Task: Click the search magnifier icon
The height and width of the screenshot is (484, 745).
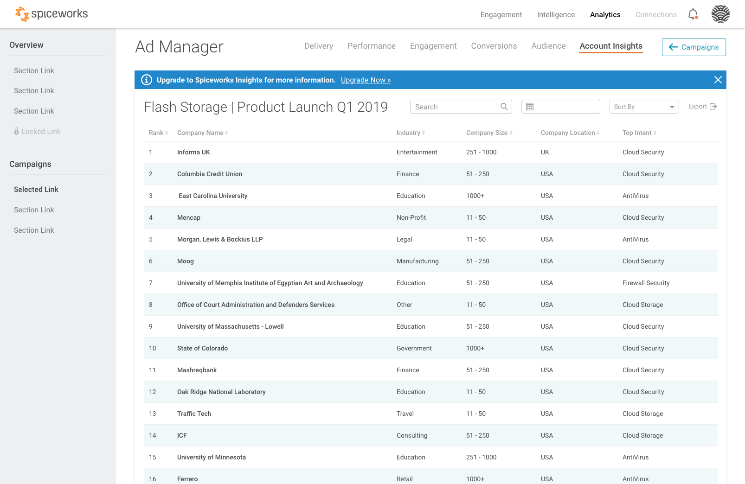Action: (x=504, y=107)
